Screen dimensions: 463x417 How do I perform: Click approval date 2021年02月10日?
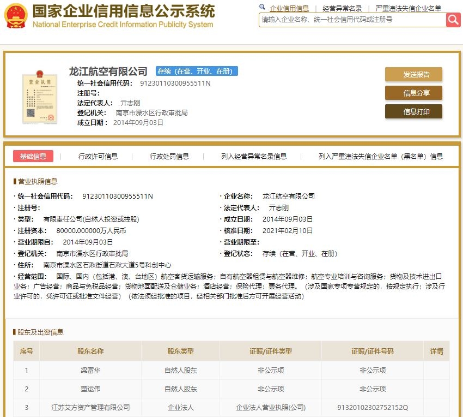pyautogui.click(x=287, y=230)
